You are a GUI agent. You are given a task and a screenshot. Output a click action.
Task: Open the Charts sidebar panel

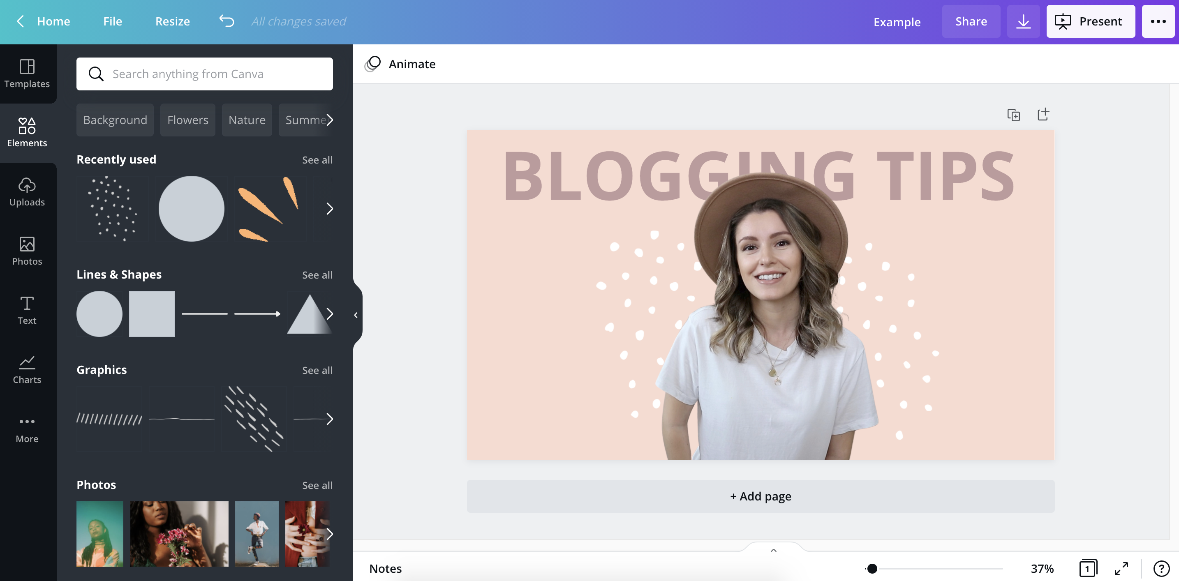(27, 370)
